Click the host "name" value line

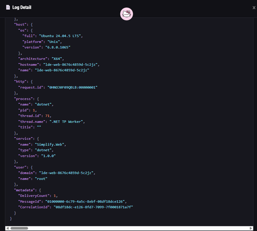53,70
